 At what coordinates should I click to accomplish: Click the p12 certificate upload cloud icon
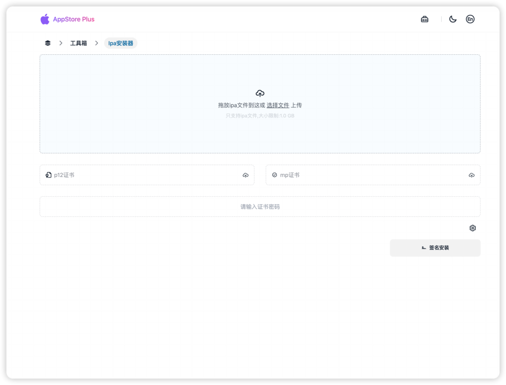point(246,175)
